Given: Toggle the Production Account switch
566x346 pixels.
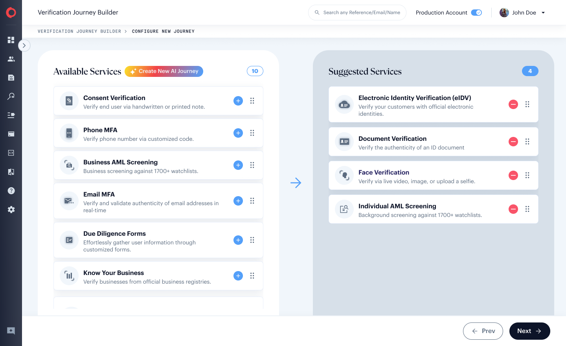Looking at the screenshot, I should click(x=476, y=13).
